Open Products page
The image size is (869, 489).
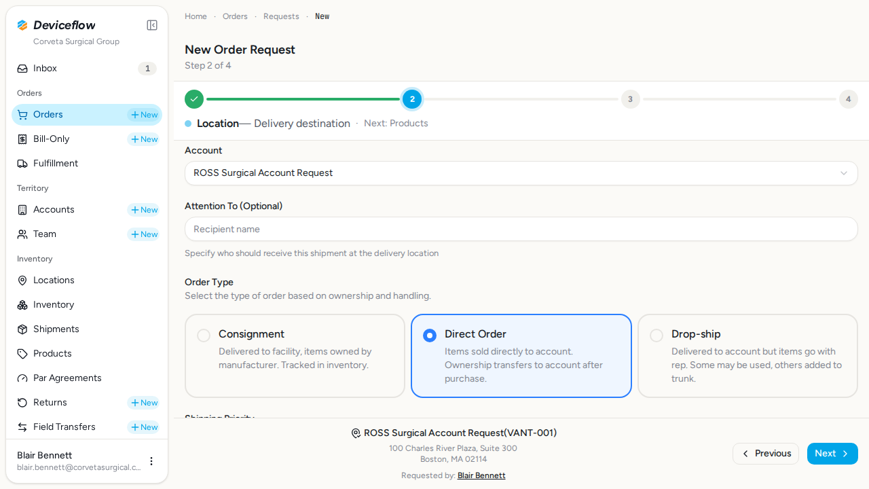click(87, 354)
